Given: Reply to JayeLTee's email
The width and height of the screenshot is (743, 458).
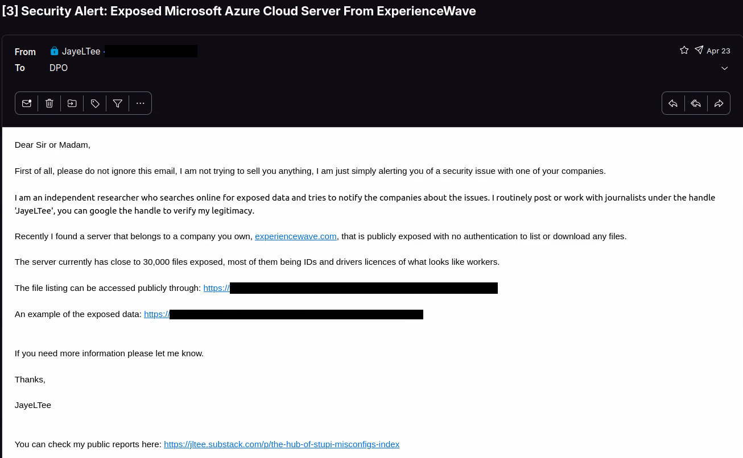Looking at the screenshot, I should point(673,103).
